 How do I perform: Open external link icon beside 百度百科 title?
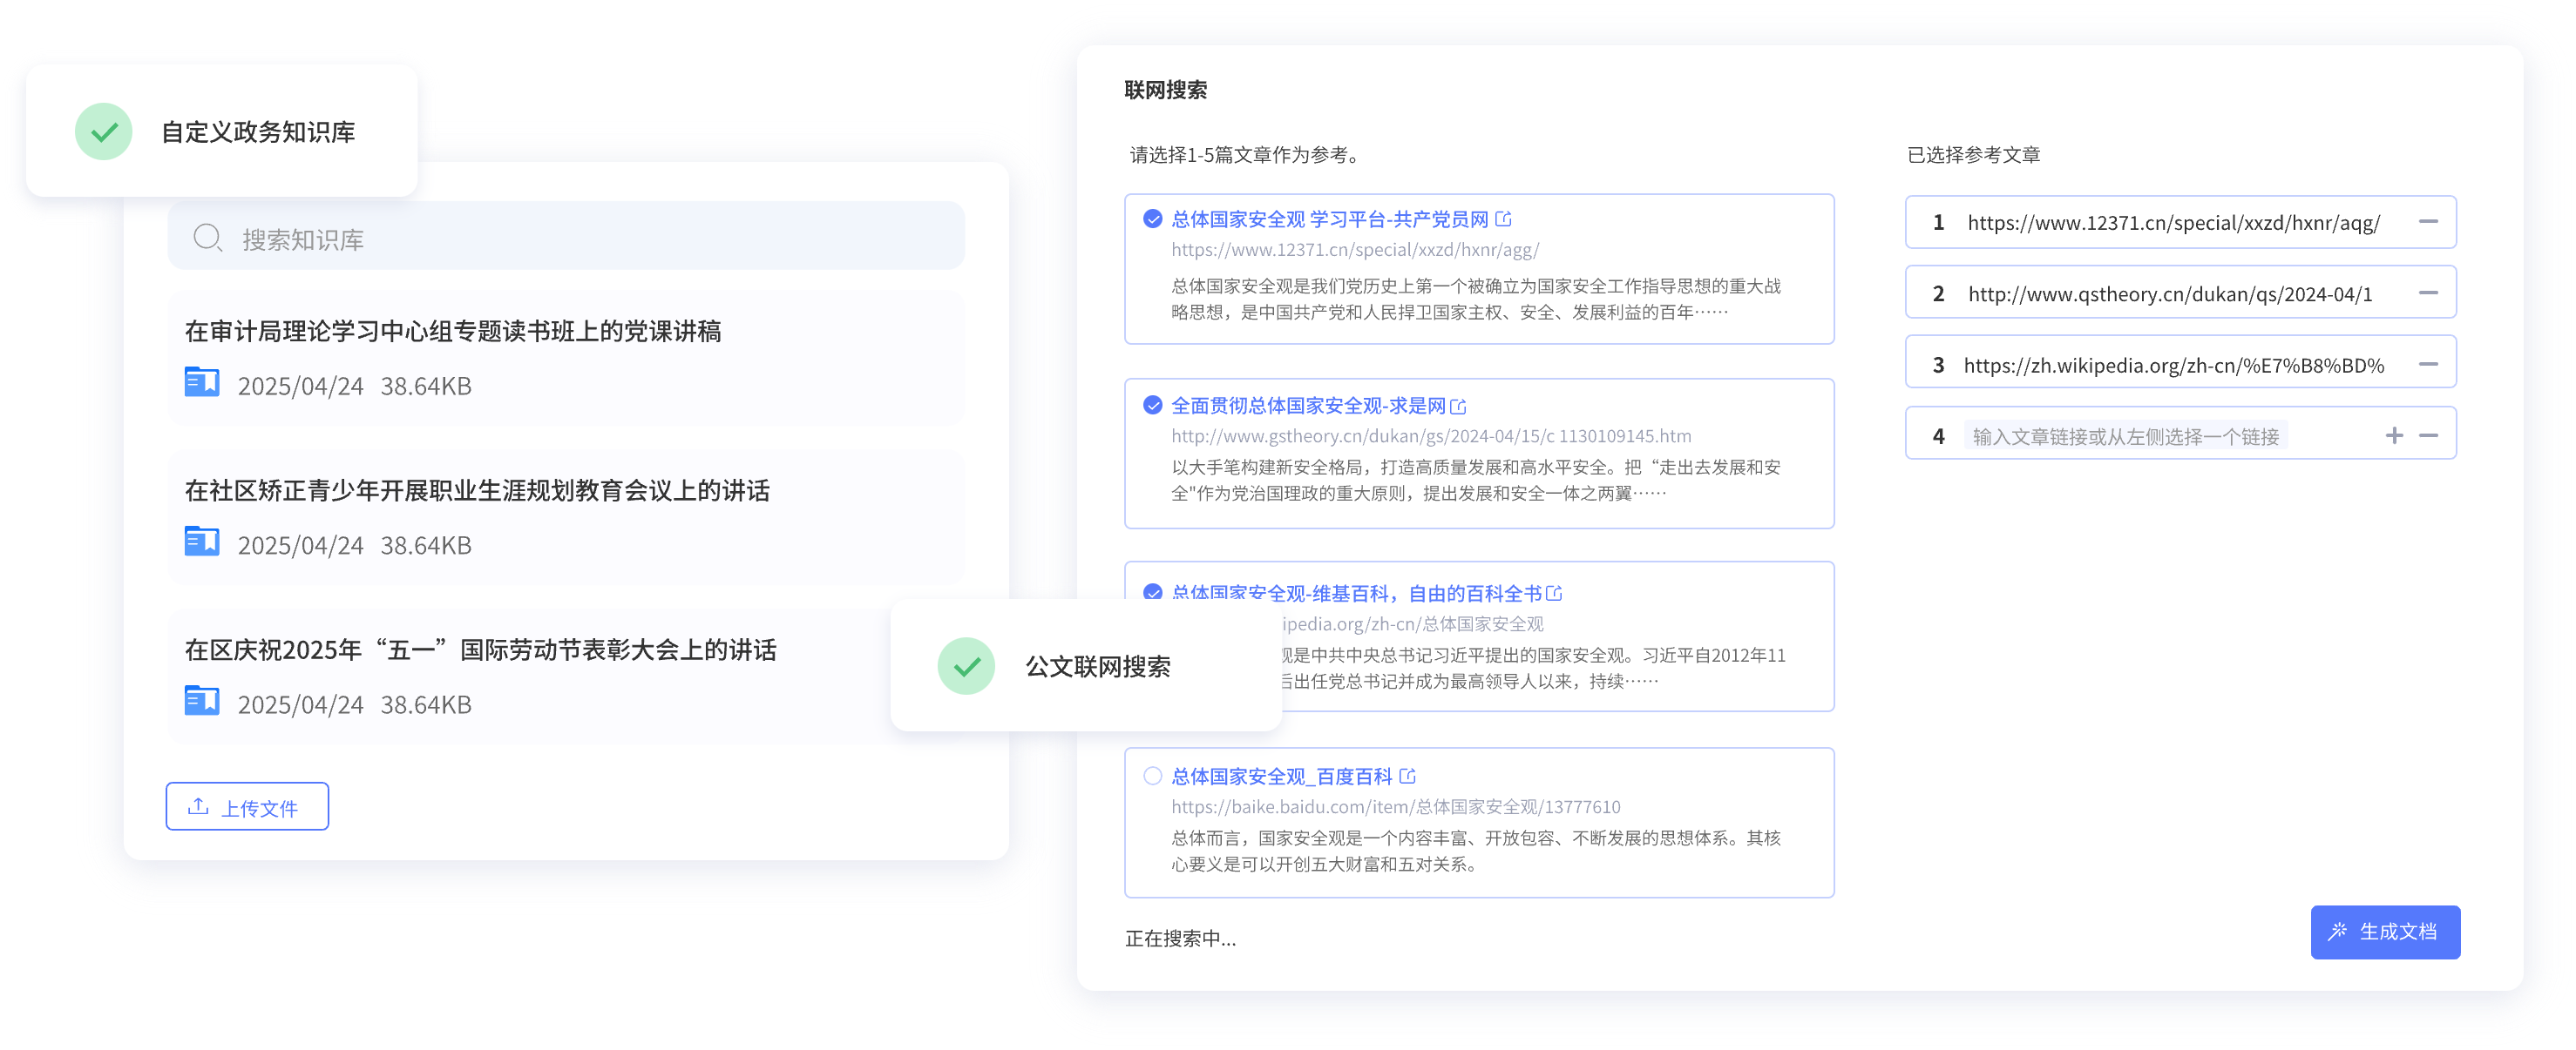tap(1408, 777)
